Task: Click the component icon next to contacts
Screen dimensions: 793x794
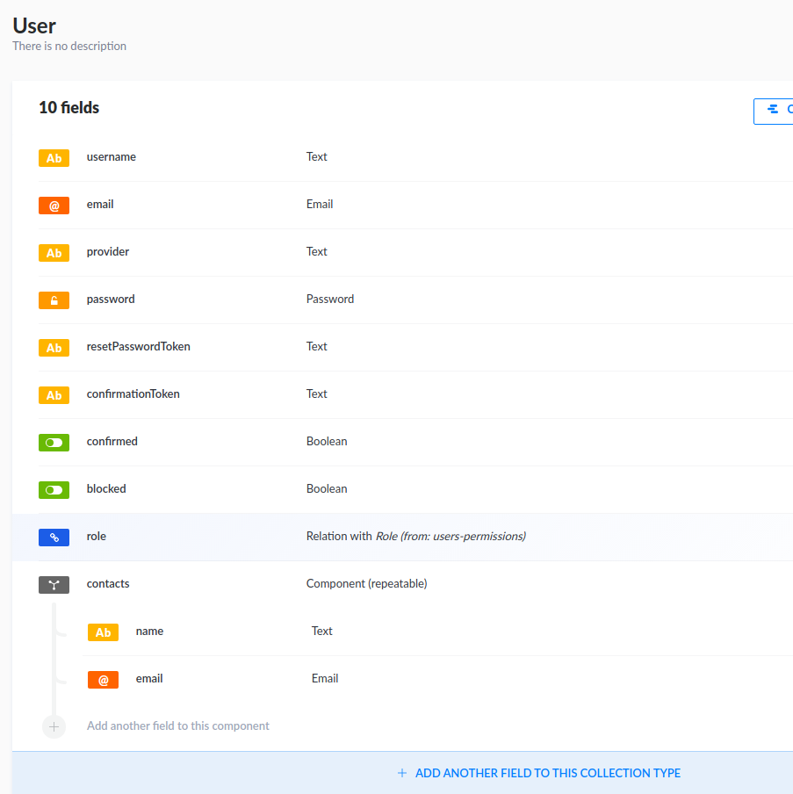Action: tap(53, 584)
